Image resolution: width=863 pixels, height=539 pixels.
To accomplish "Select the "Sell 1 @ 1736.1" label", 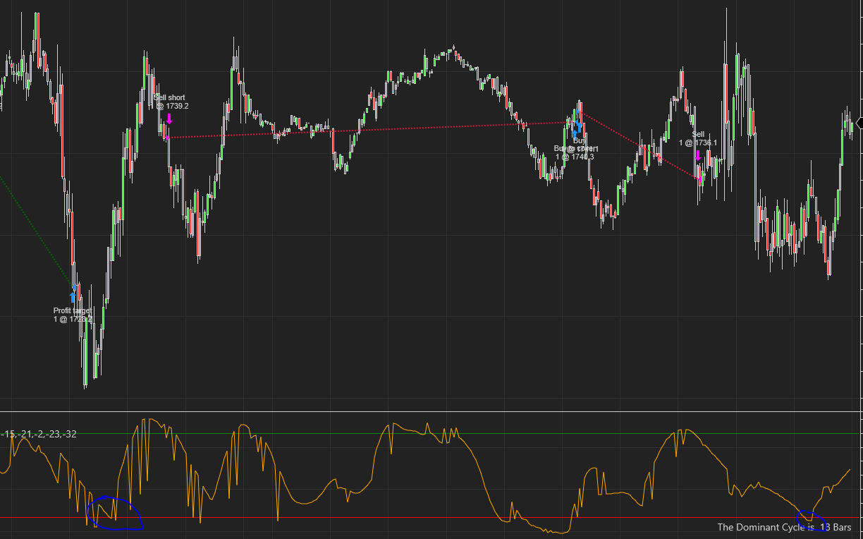I will tap(698, 138).
